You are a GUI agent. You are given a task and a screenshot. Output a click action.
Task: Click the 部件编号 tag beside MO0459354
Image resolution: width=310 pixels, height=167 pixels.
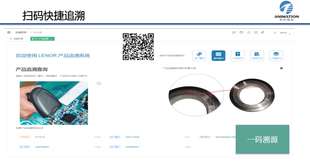pos(205,137)
